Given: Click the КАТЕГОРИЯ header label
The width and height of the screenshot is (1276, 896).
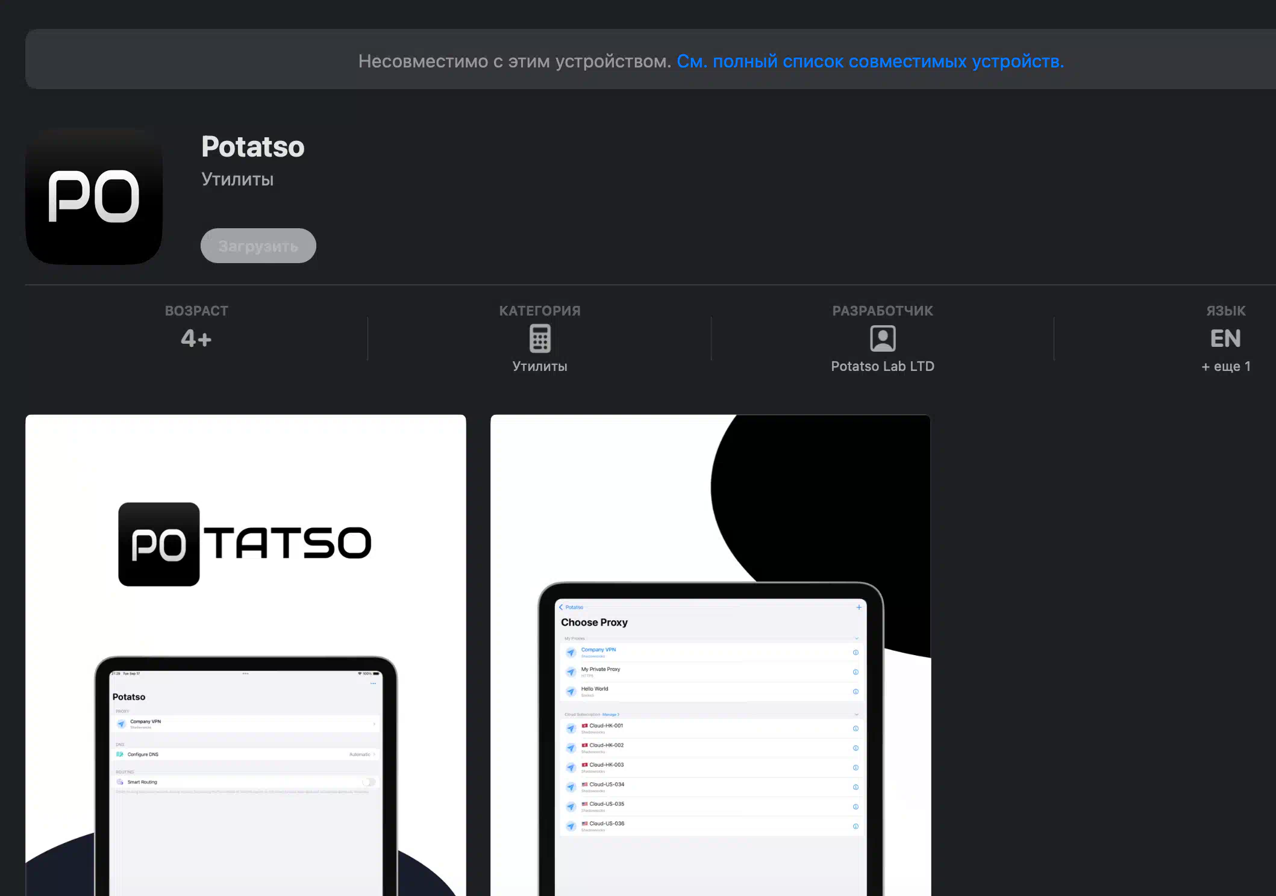Looking at the screenshot, I should [x=540, y=311].
